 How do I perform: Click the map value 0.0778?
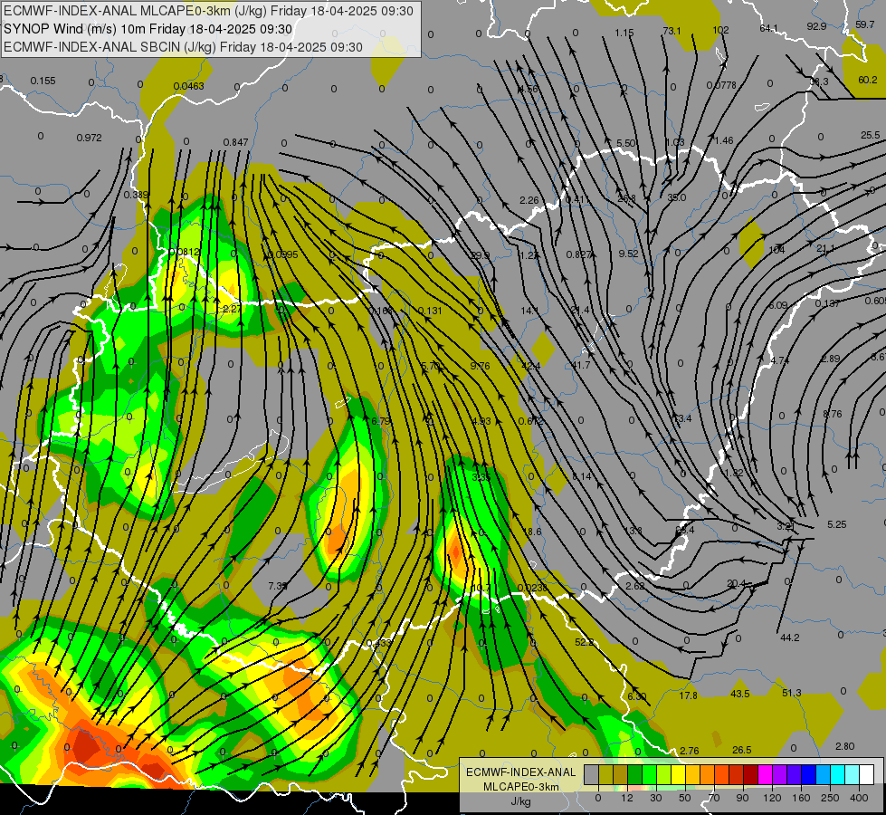pos(721,85)
